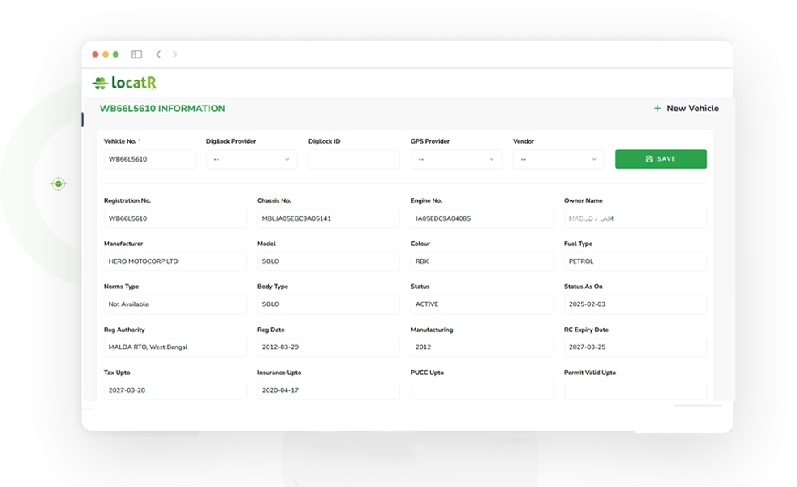Click the locatR logo
797x487 pixels.
click(x=124, y=83)
